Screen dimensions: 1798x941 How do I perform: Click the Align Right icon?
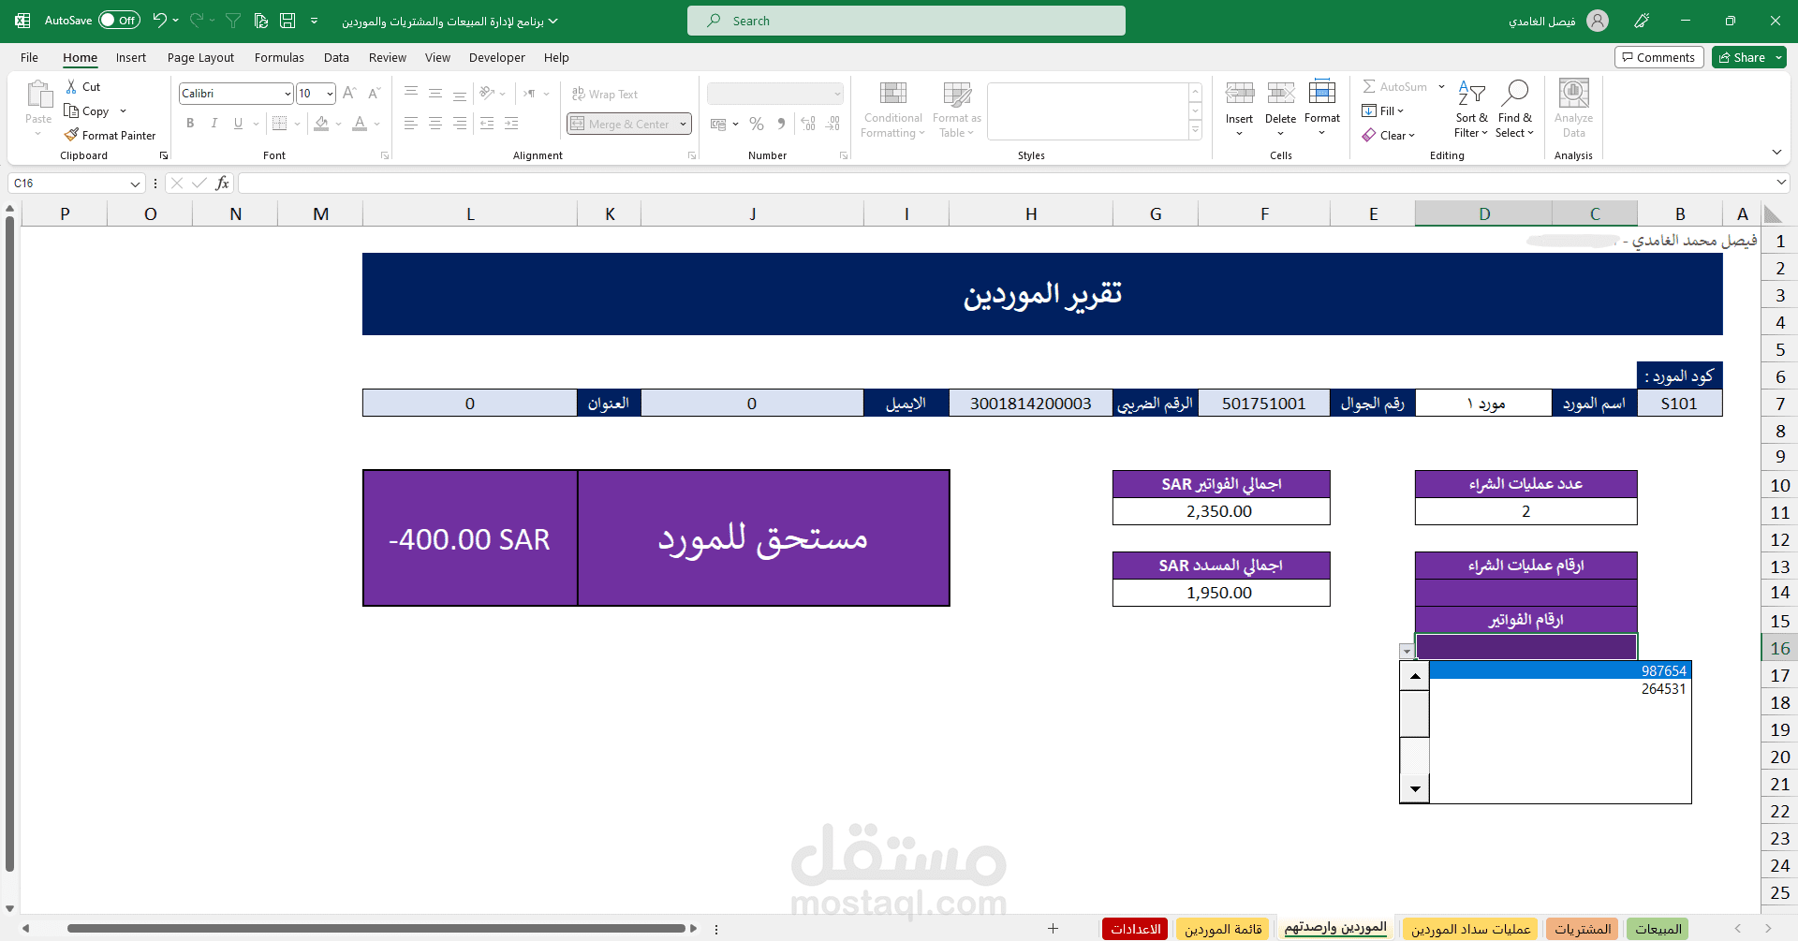(x=460, y=123)
